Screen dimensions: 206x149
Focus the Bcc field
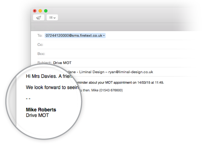click(118, 54)
